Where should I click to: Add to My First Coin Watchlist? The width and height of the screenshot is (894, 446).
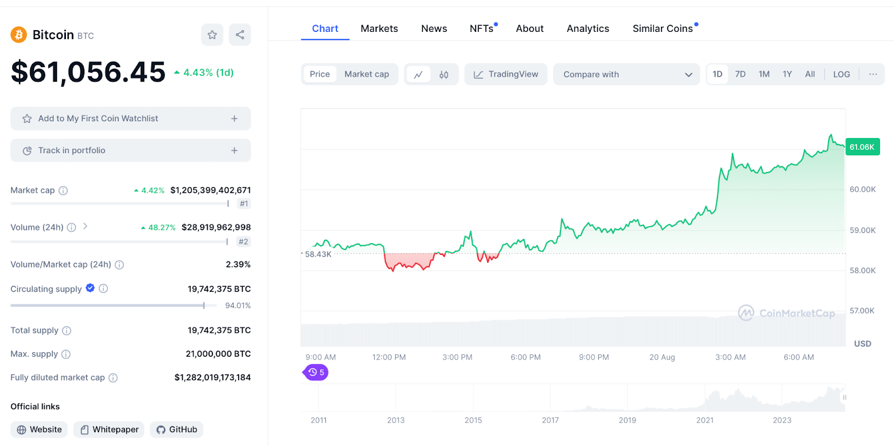tap(131, 118)
